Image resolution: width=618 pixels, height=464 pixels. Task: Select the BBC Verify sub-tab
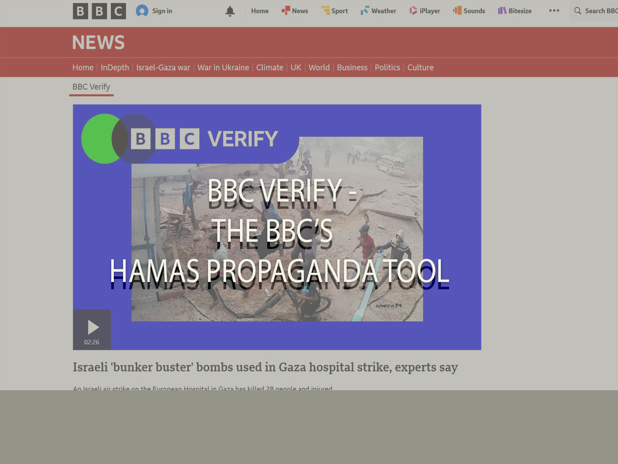91,87
